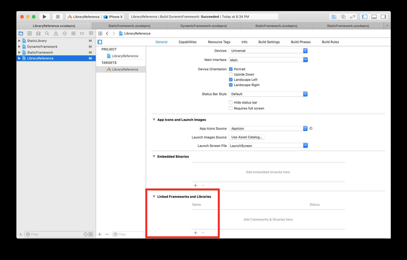Open the Status Bar Style dropdown
The height and width of the screenshot is (260, 407).
(x=268, y=94)
